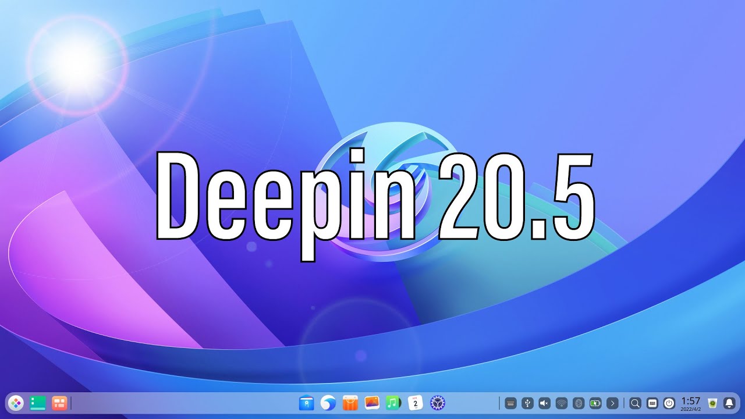
Task: Open the Control Center gear
Action: pos(437,403)
